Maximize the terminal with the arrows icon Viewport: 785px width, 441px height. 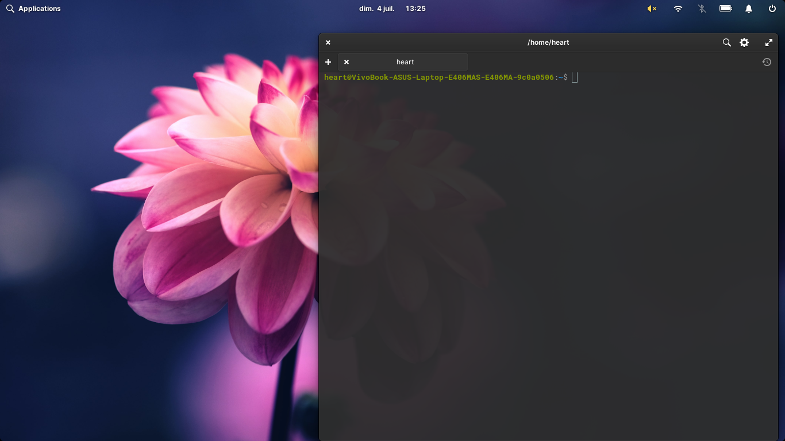coord(769,42)
